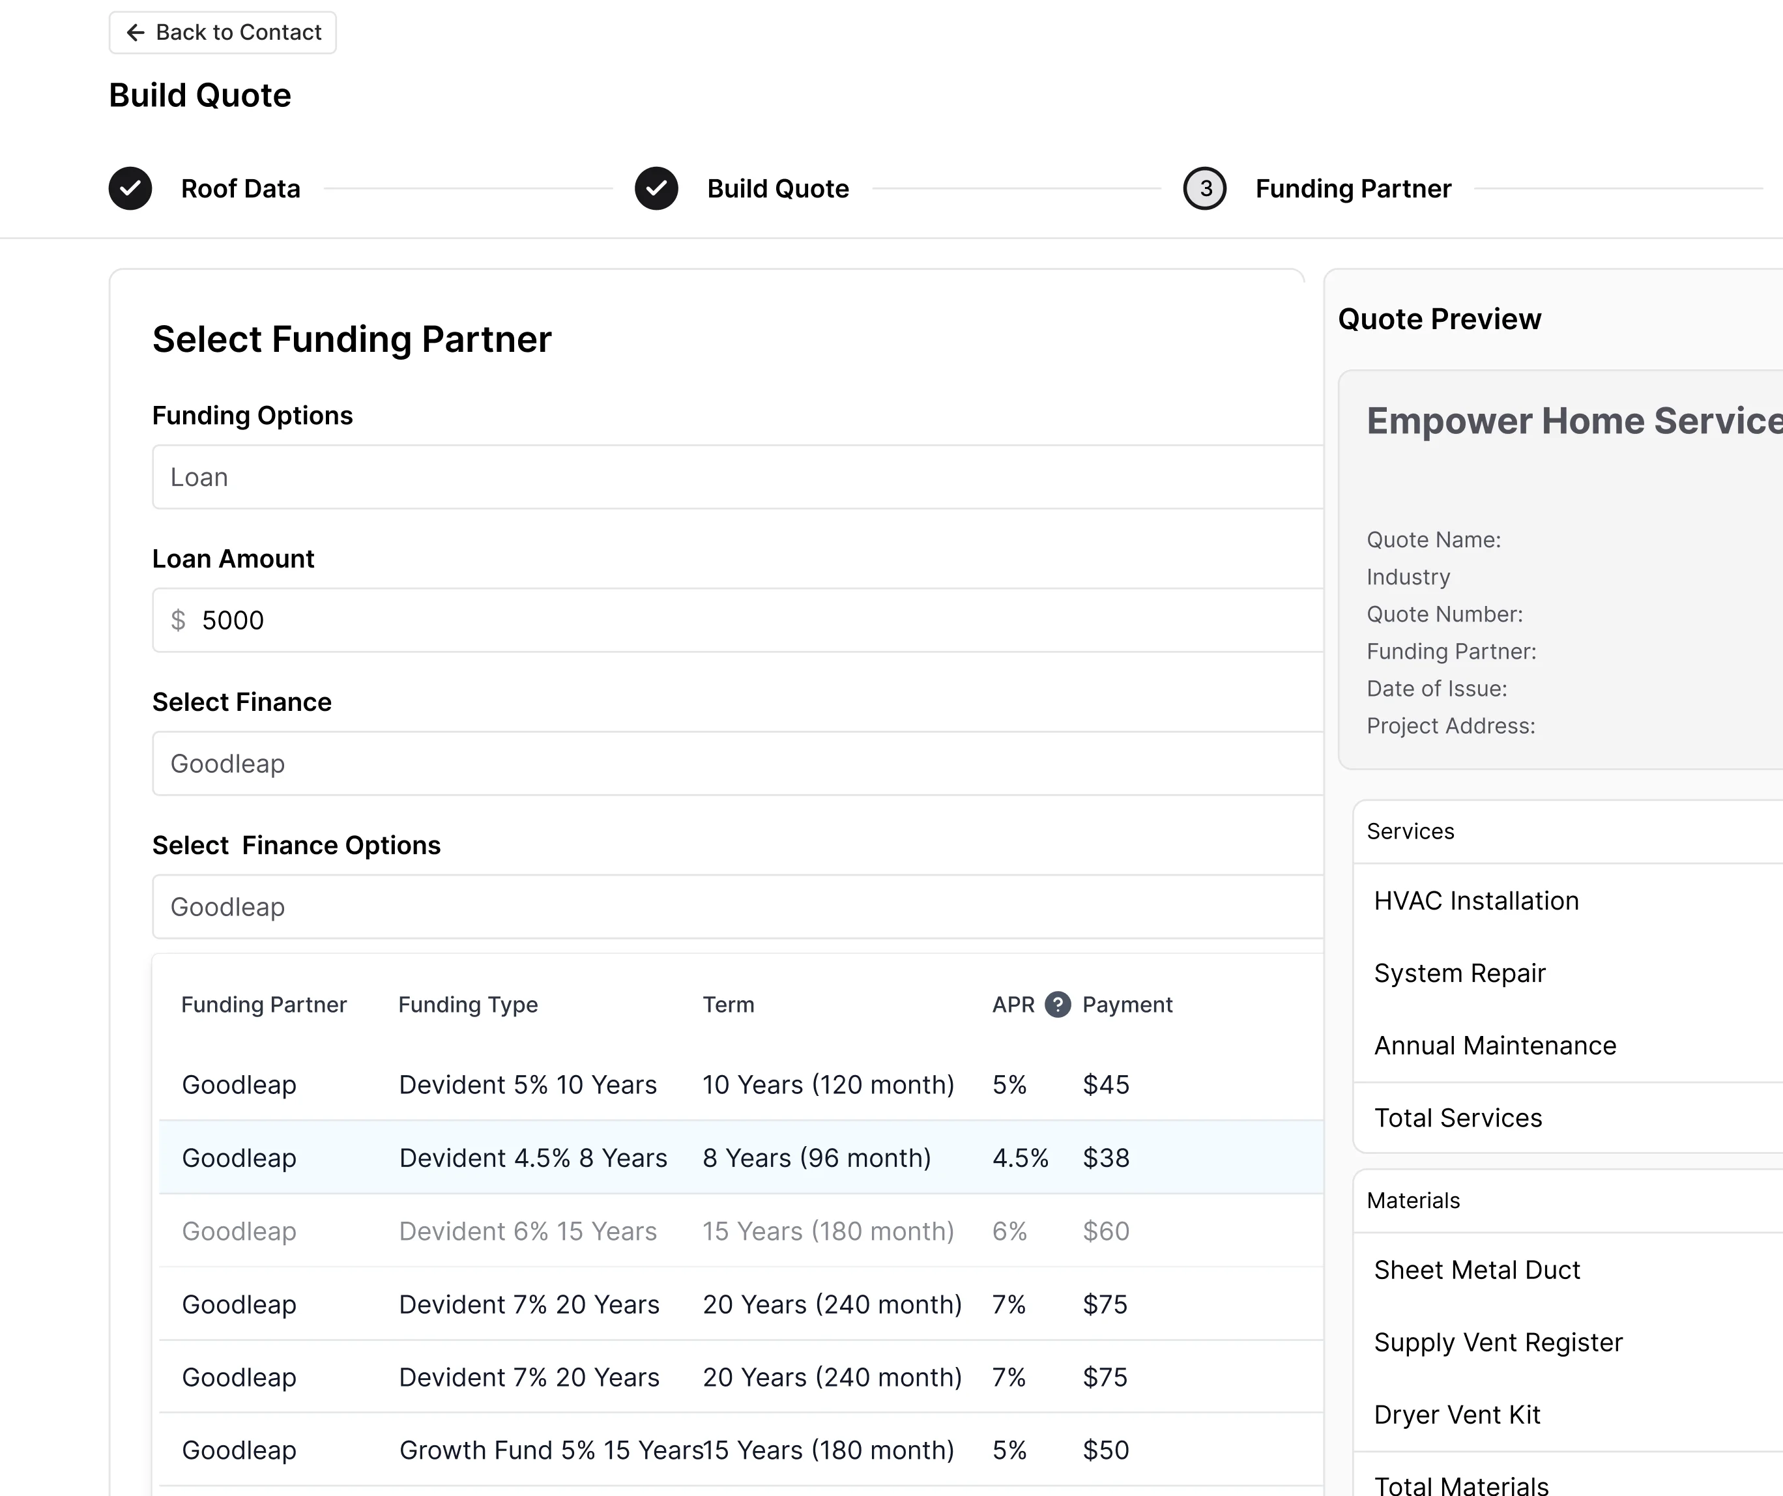Click the $45 payment cell

click(1105, 1084)
